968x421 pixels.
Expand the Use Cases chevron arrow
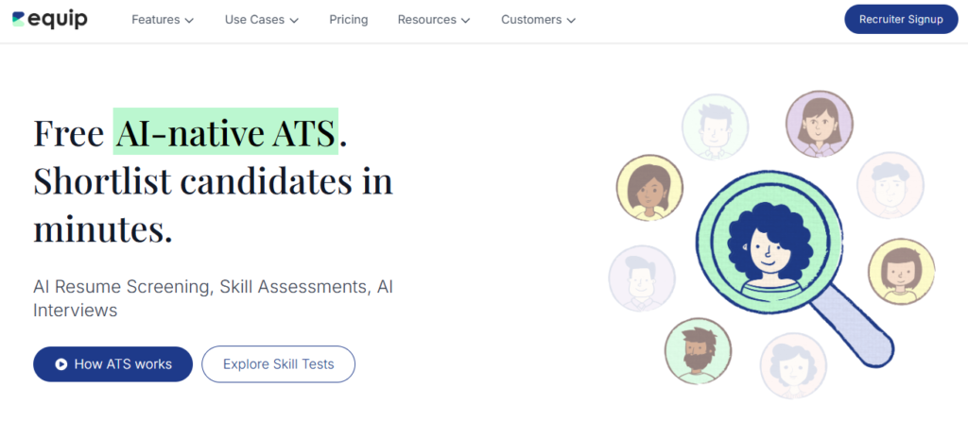[x=294, y=21]
